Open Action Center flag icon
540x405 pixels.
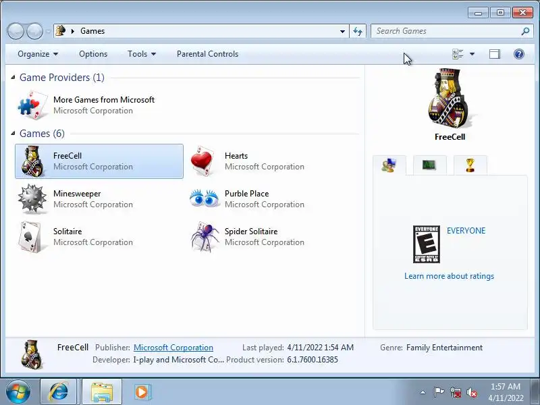click(x=439, y=392)
